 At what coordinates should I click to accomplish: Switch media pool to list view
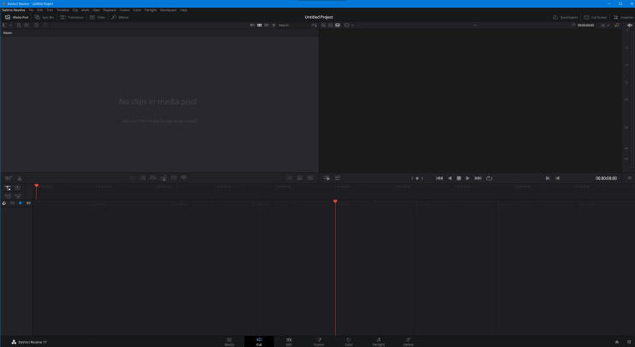click(273, 25)
